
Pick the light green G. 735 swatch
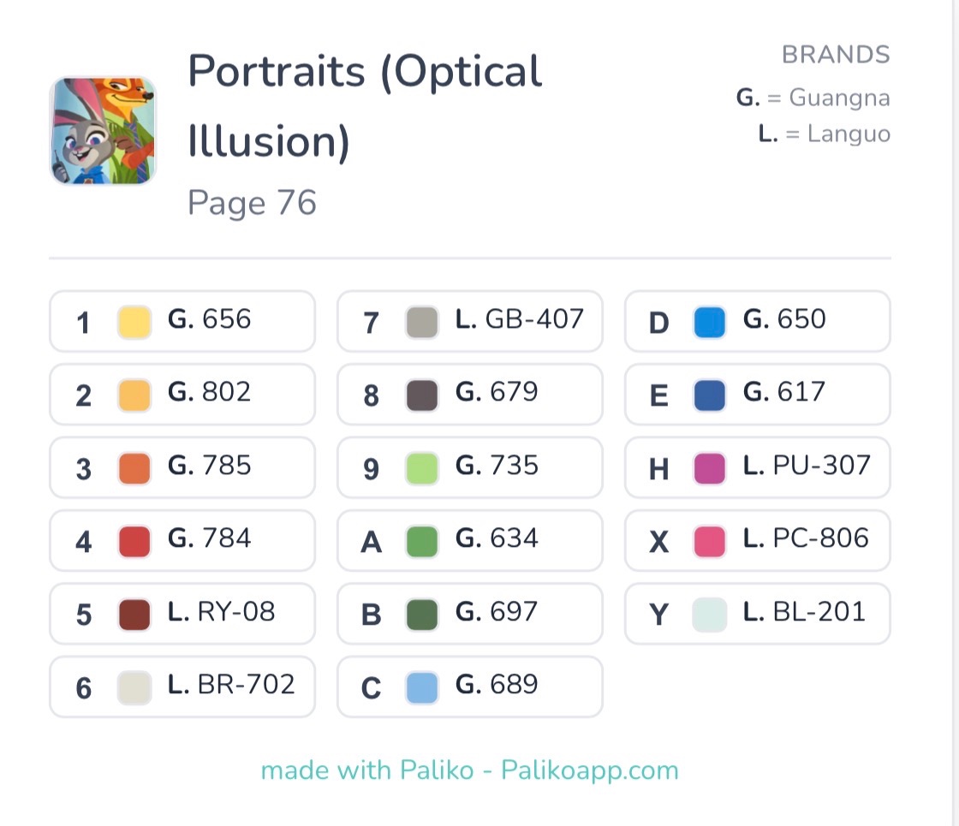(x=422, y=468)
